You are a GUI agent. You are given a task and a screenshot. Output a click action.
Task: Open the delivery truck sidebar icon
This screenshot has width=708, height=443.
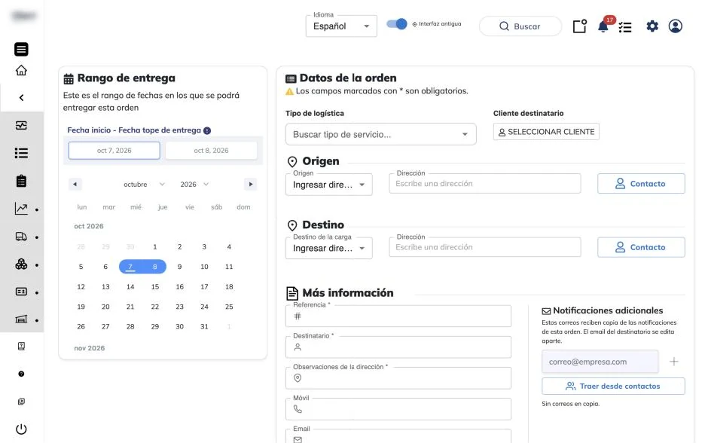coord(21,237)
